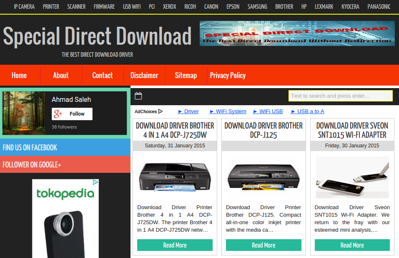This screenshot has height=258, width=399.
Task: Open the EPSON category
Action: click(233, 7)
